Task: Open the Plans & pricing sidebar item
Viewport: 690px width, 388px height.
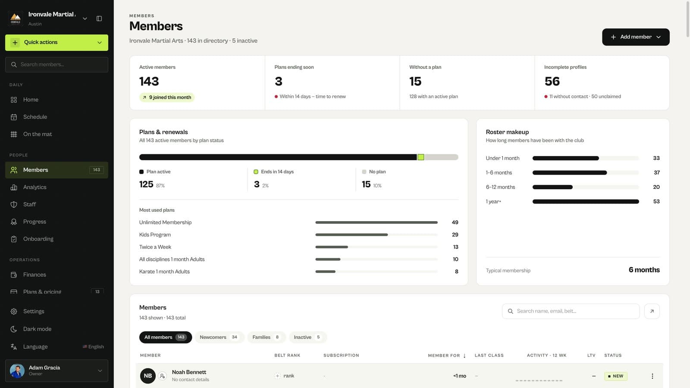Action: pos(56,292)
